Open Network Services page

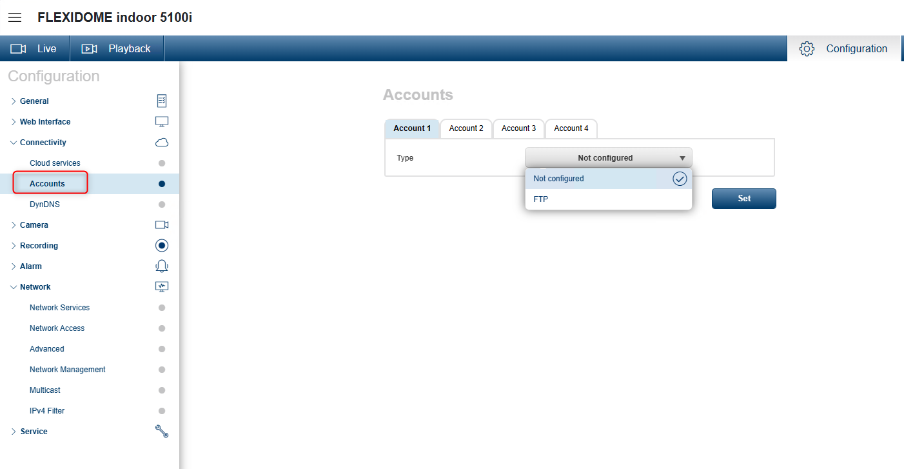coord(59,308)
